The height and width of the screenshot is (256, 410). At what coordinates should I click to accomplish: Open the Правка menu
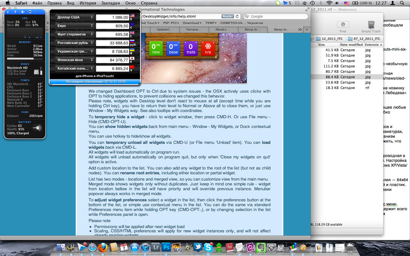click(54, 3)
